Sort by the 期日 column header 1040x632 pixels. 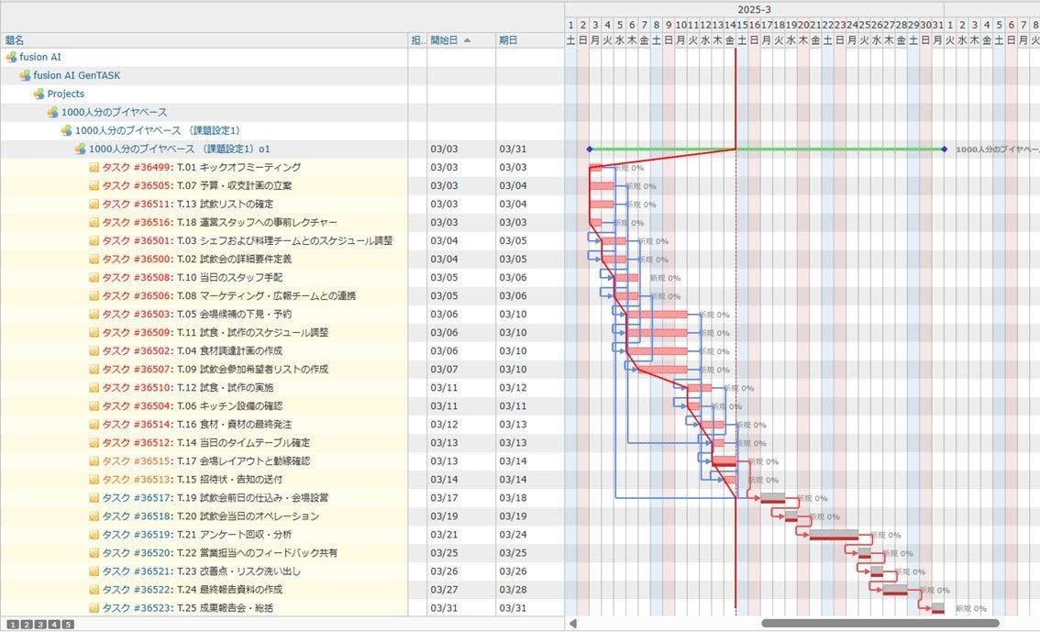pyautogui.click(x=508, y=40)
